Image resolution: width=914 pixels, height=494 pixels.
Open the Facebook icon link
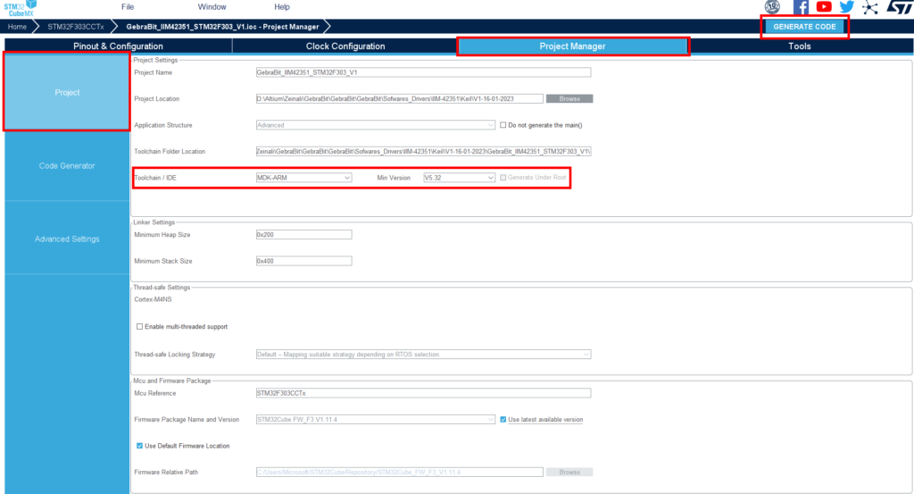tap(801, 7)
